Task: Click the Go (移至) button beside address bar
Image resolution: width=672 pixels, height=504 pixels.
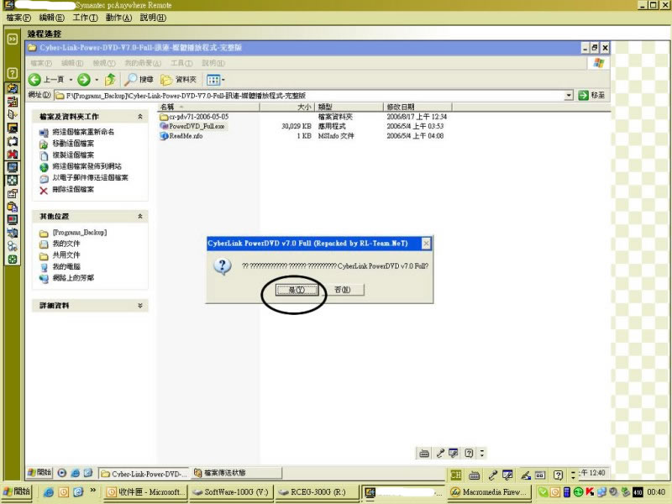Action: point(591,95)
